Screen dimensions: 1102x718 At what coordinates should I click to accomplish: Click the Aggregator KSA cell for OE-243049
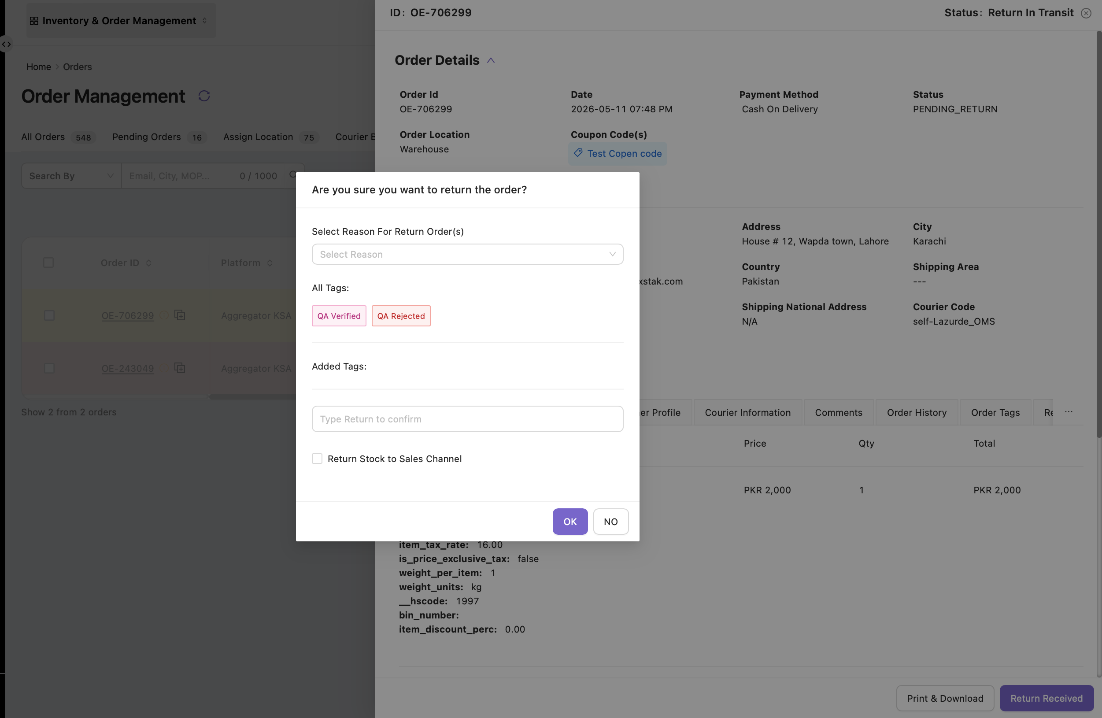256,369
